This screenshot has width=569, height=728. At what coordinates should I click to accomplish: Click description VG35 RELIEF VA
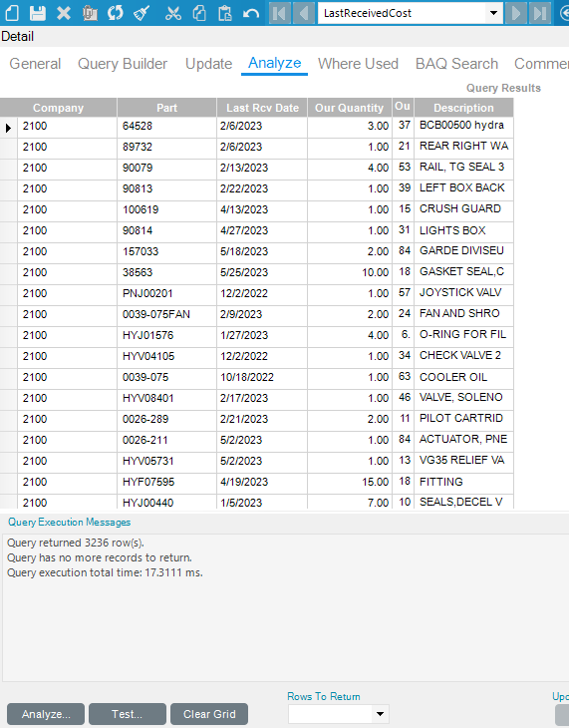click(463, 460)
